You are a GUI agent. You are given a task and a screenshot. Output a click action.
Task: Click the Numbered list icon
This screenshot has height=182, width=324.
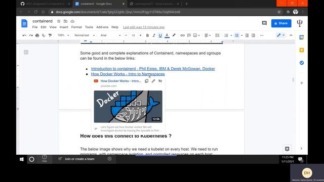[226, 35]
